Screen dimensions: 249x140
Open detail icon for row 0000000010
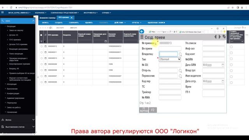(46, 58)
